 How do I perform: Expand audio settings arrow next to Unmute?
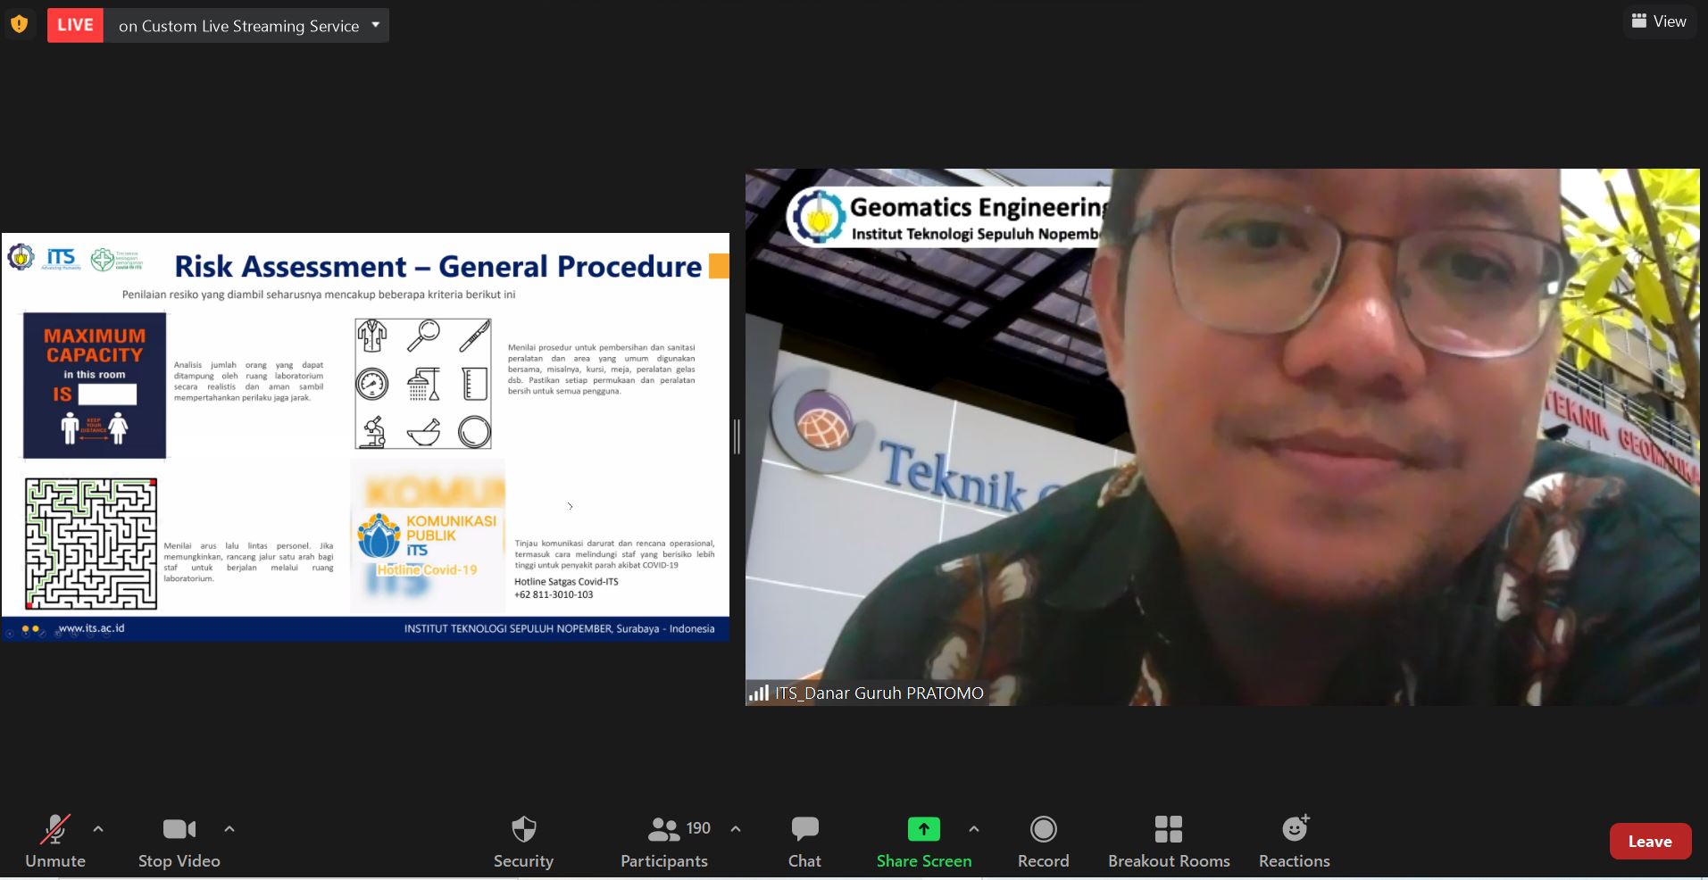[98, 829]
